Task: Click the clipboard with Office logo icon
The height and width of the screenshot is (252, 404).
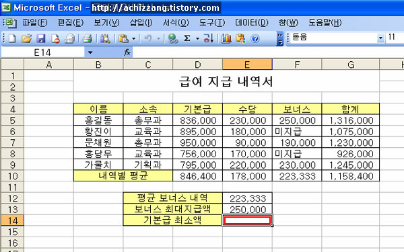Action: (x=240, y=38)
